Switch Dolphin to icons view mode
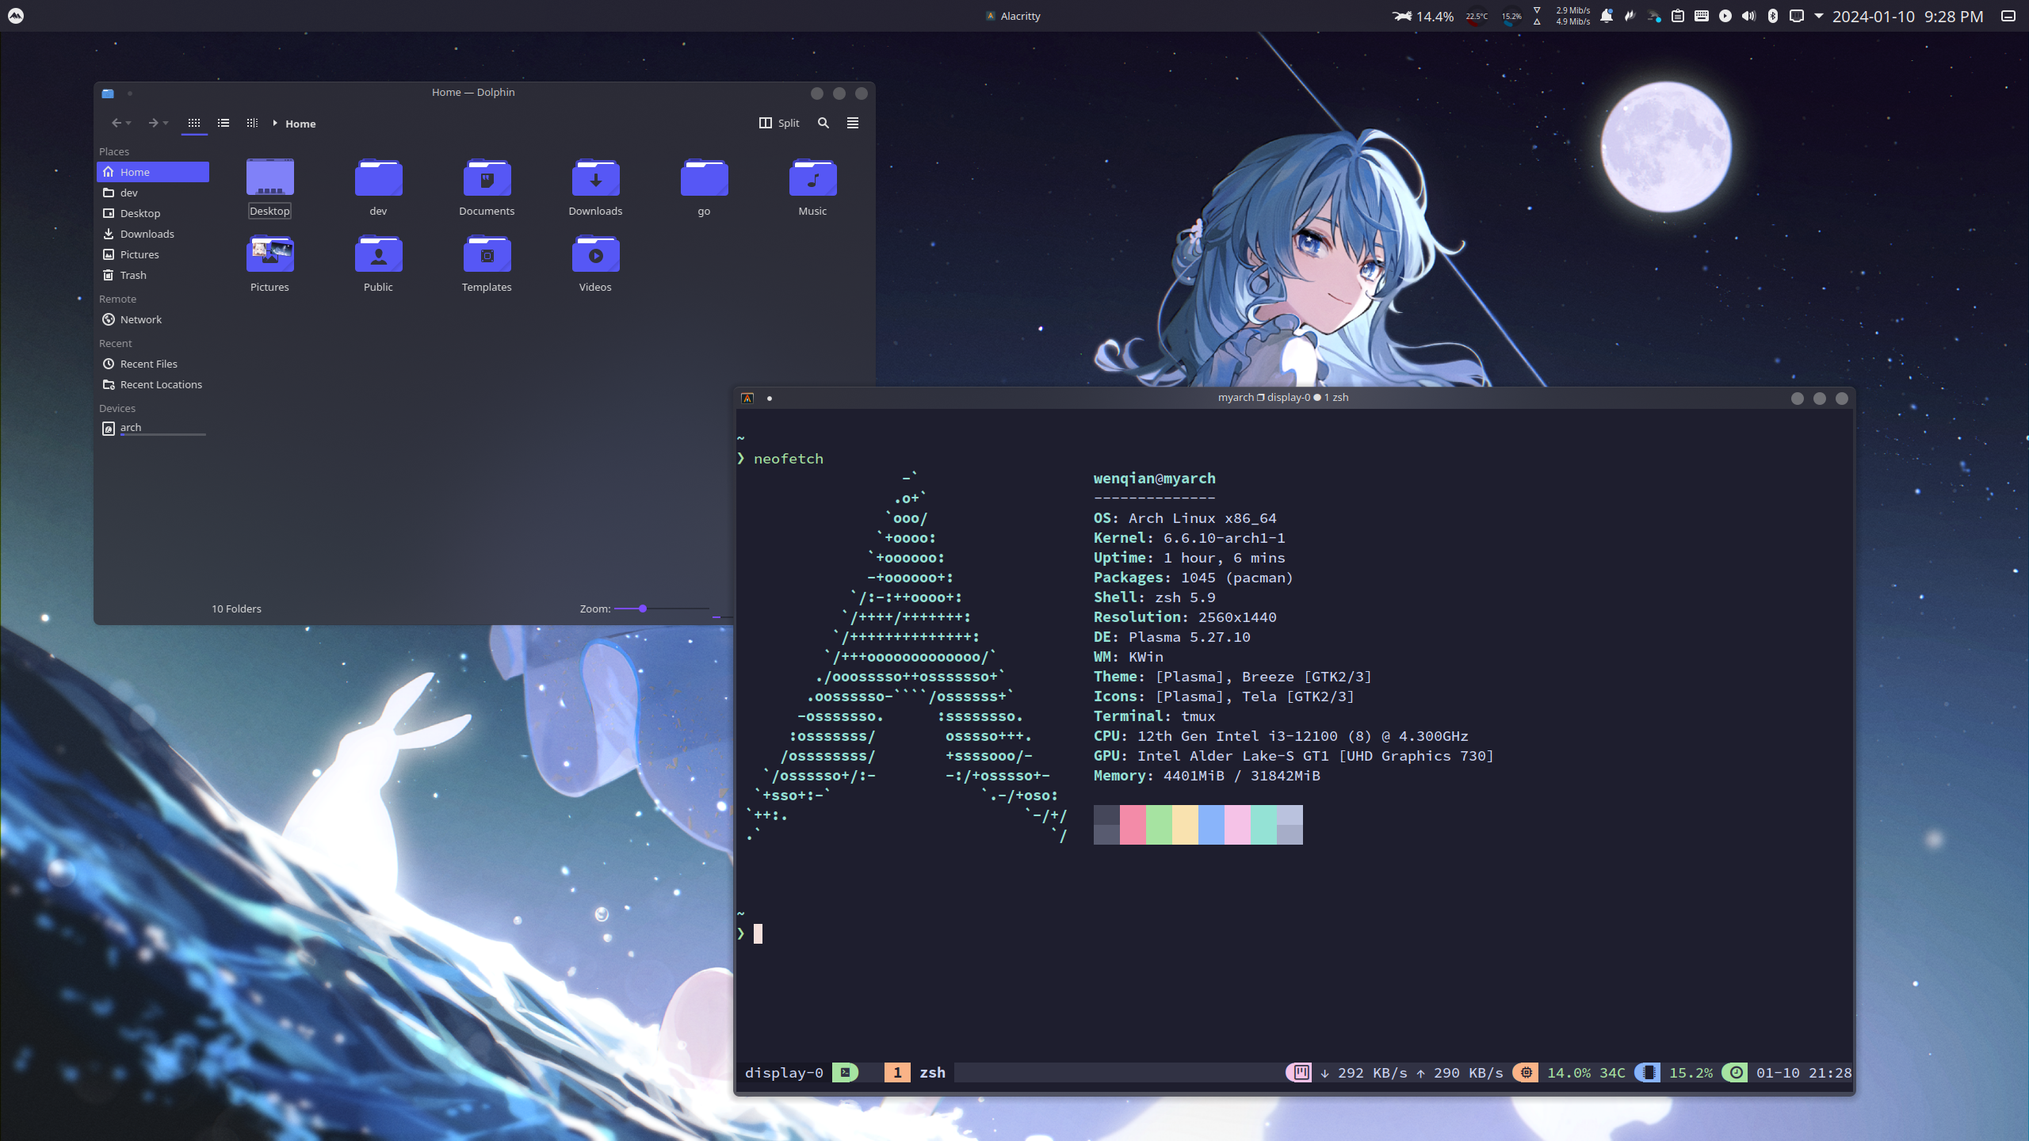 click(x=194, y=123)
